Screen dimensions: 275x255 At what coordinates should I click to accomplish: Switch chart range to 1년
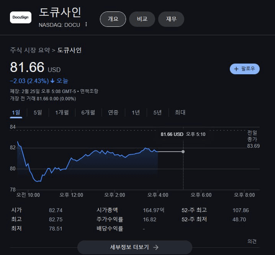pyautogui.click(x=136, y=113)
